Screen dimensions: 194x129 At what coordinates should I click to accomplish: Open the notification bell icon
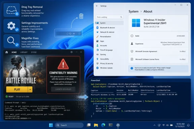188,125
